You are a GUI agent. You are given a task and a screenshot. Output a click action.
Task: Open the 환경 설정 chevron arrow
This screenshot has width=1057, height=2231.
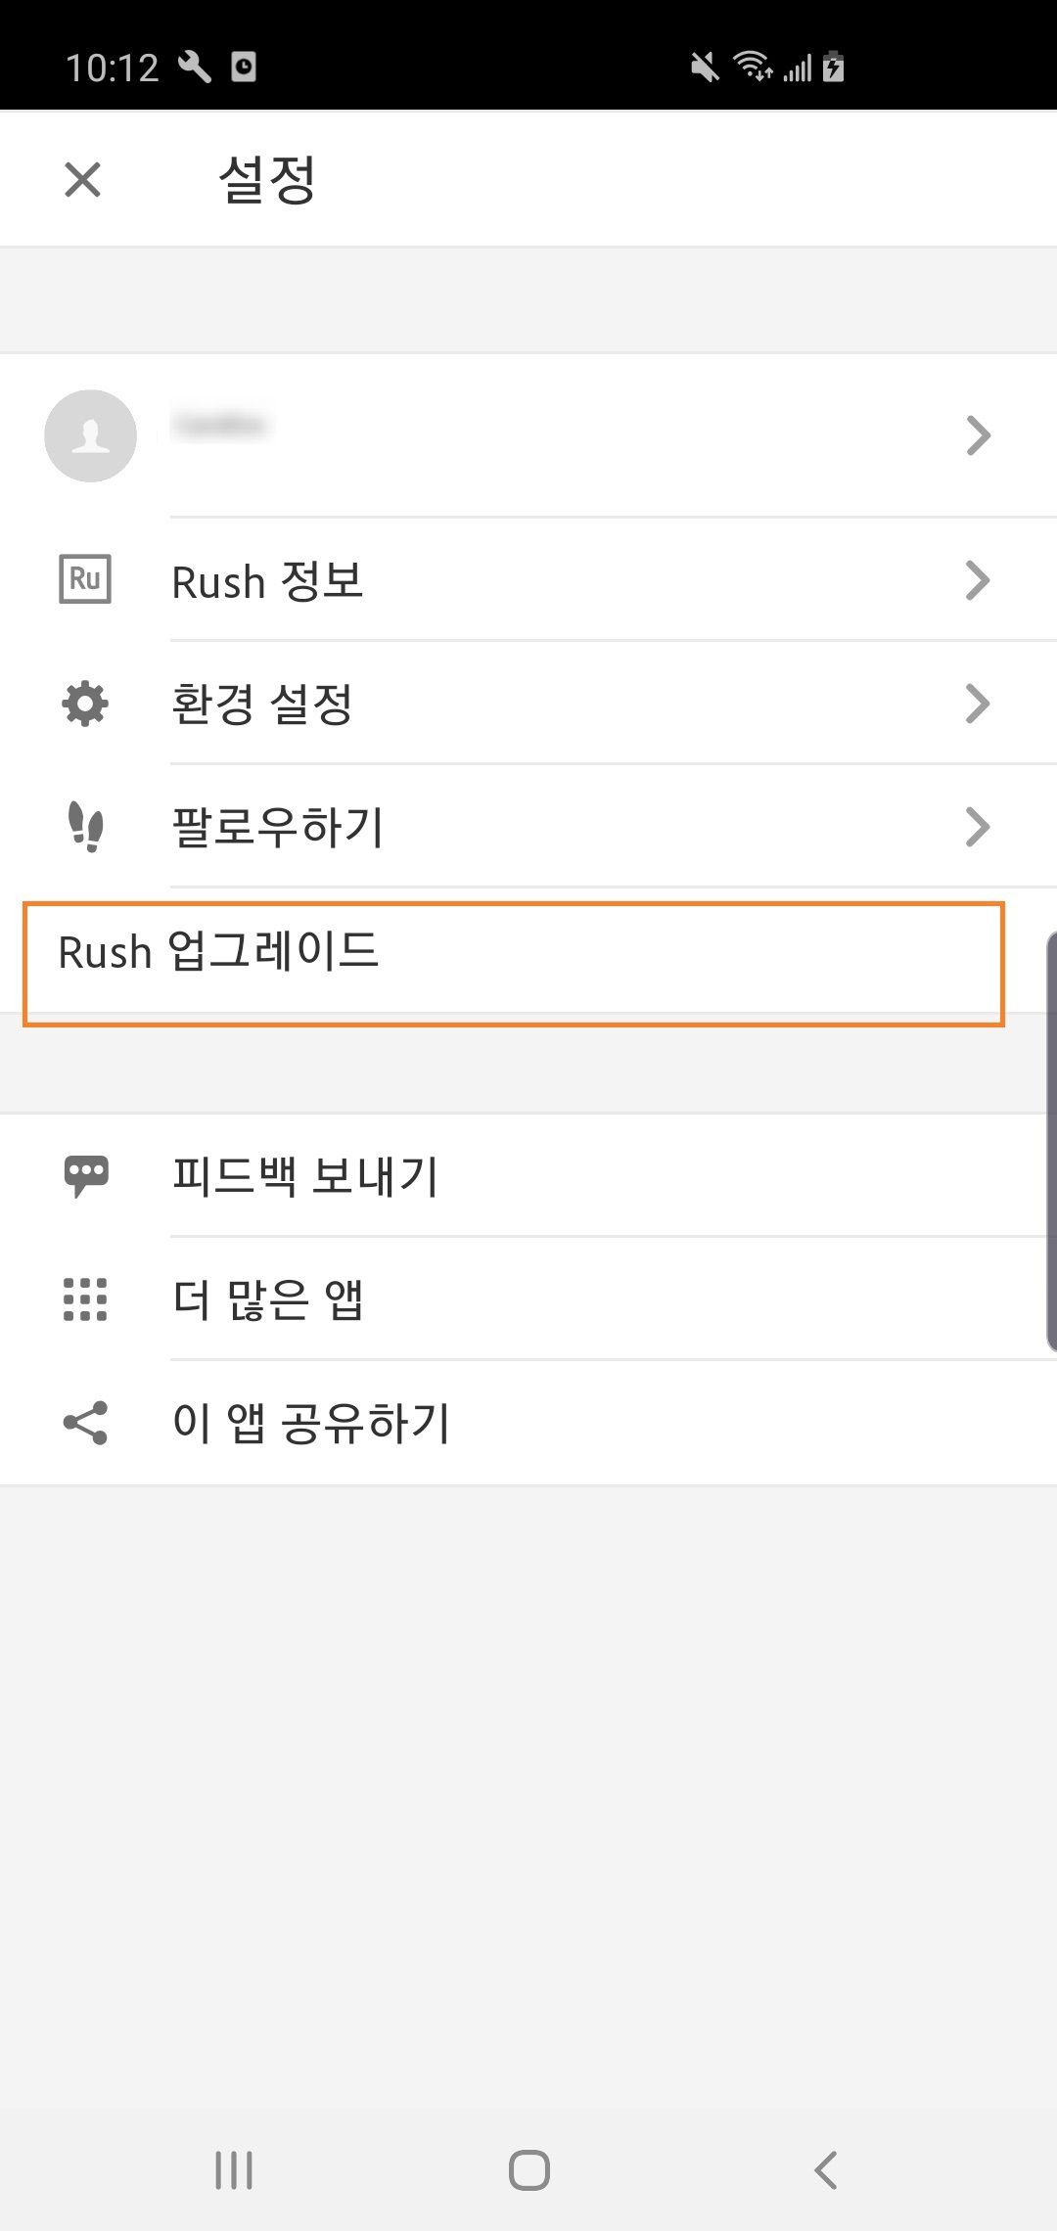tap(978, 703)
